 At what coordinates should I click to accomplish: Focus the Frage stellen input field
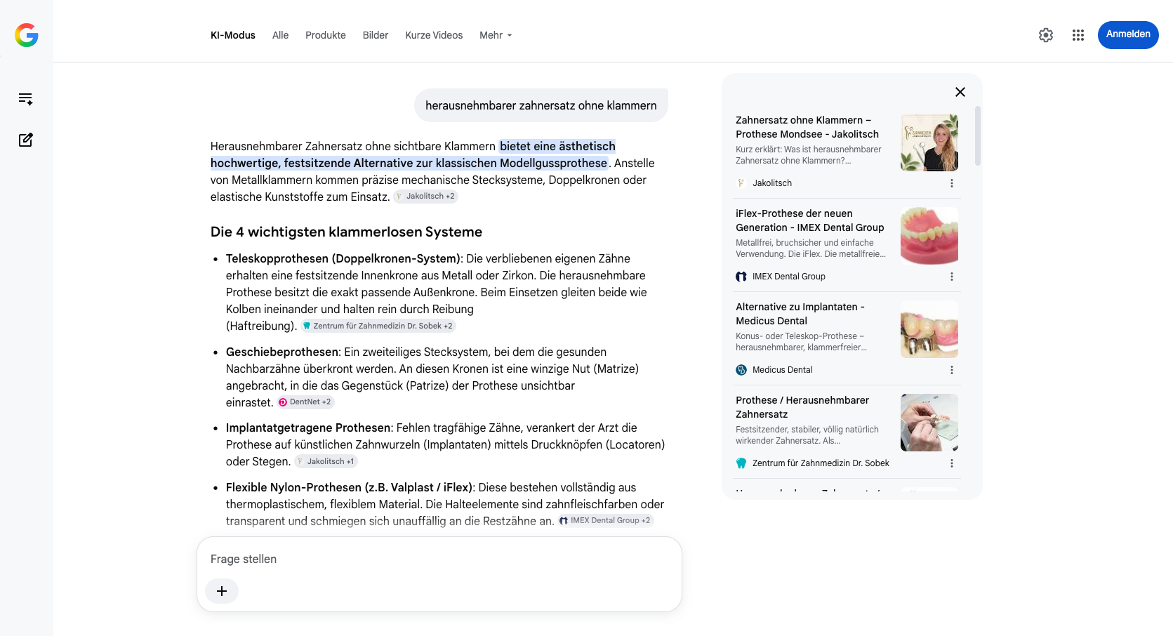pyautogui.click(x=439, y=559)
